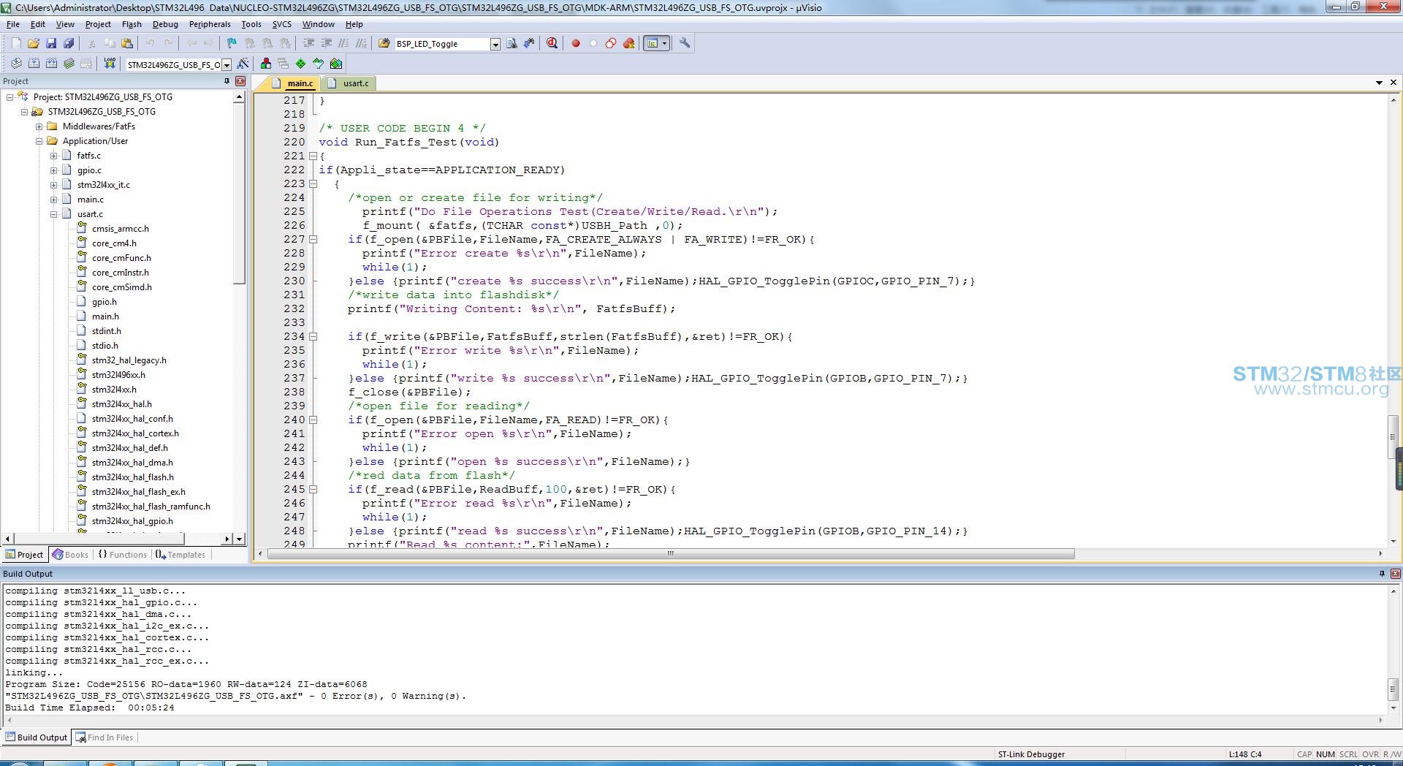Build the target files
Screen dimensions: 1403x766
click(x=34, y=64)
